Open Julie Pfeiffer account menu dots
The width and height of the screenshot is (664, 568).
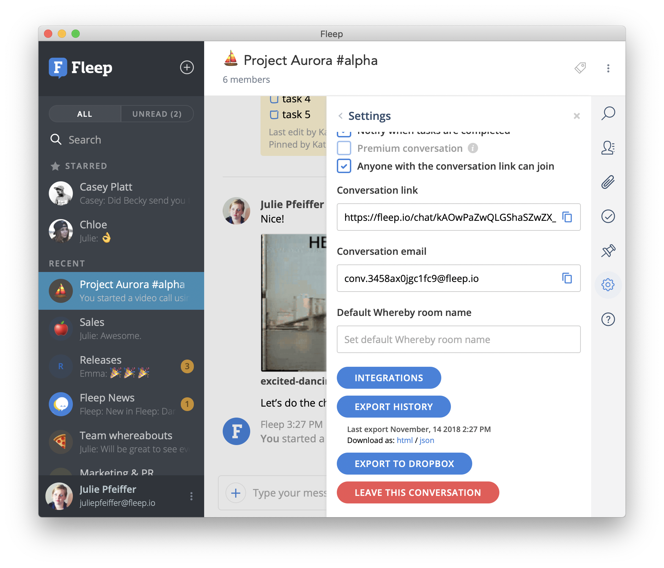[x=191, y=496]
